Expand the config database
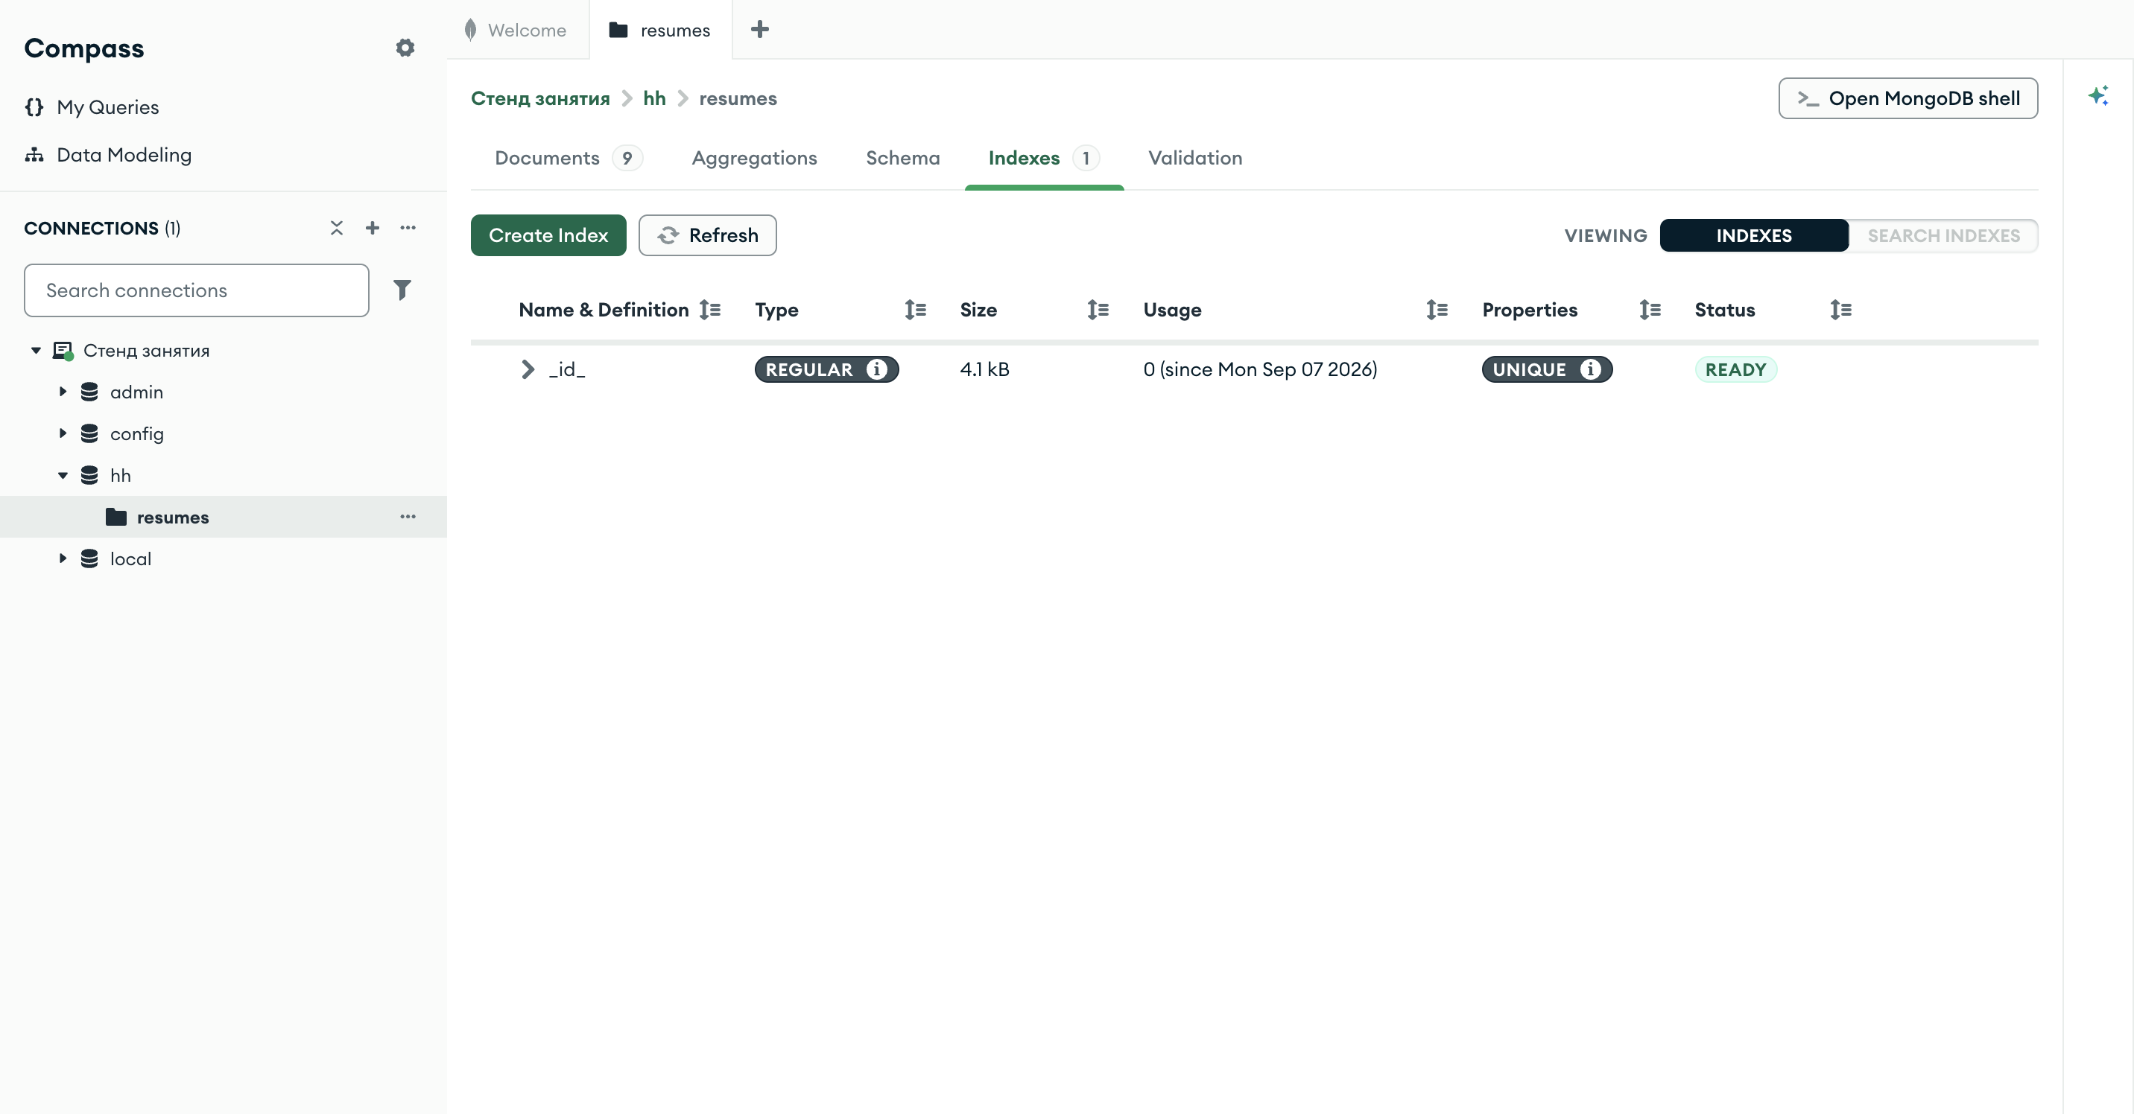The height and width of the screenshot is (1114, 2134). click(62, 433)
